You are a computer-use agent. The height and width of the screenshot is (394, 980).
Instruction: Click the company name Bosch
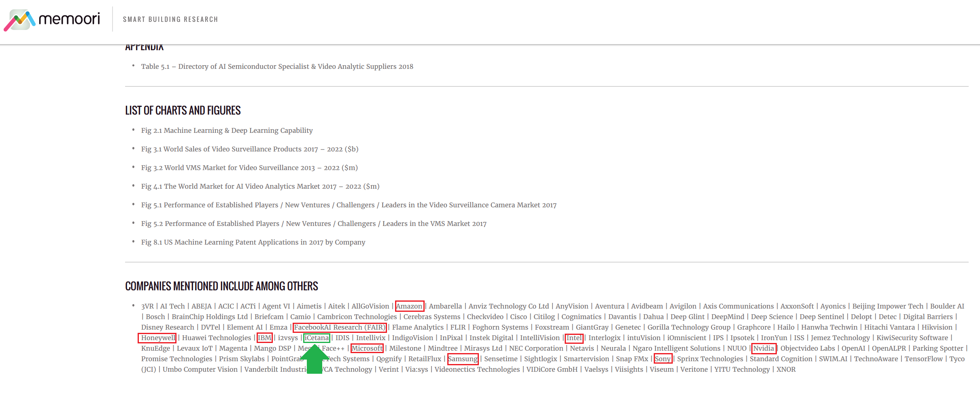click(155, 317)
